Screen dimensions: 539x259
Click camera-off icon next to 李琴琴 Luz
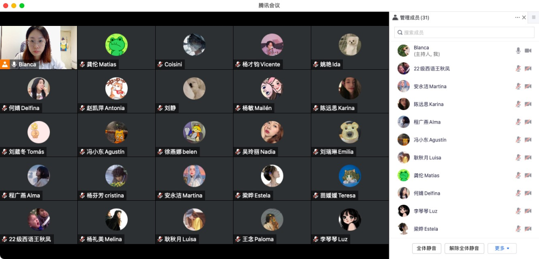pos(528,211)
